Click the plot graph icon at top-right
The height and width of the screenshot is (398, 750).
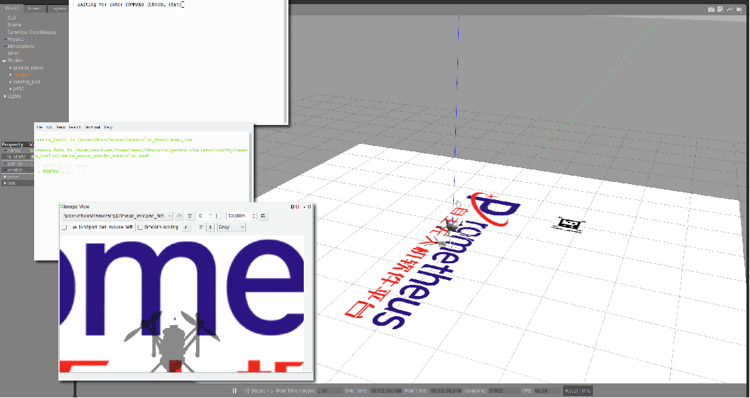(x=729, y=9)
